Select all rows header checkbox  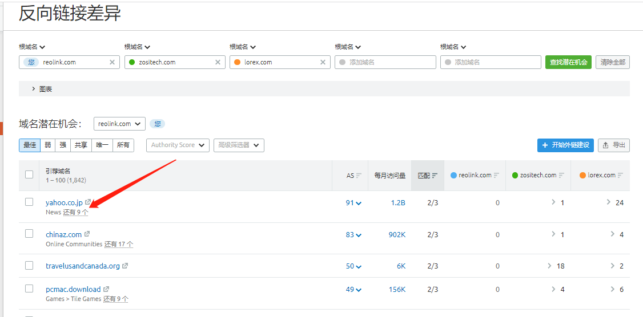click(29, 175)
